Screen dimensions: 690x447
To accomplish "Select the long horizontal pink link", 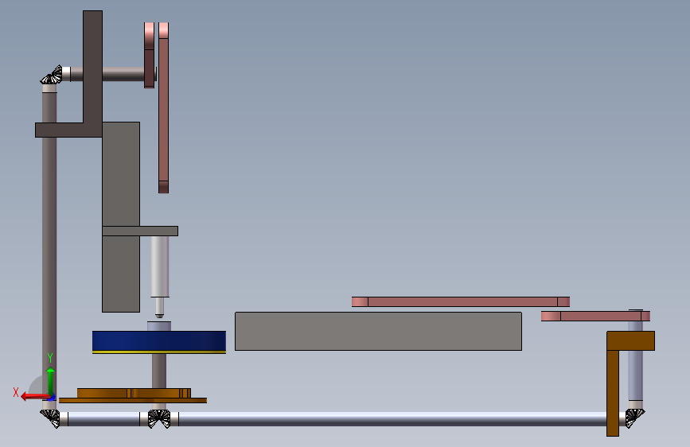I will (x=461, y=301).
